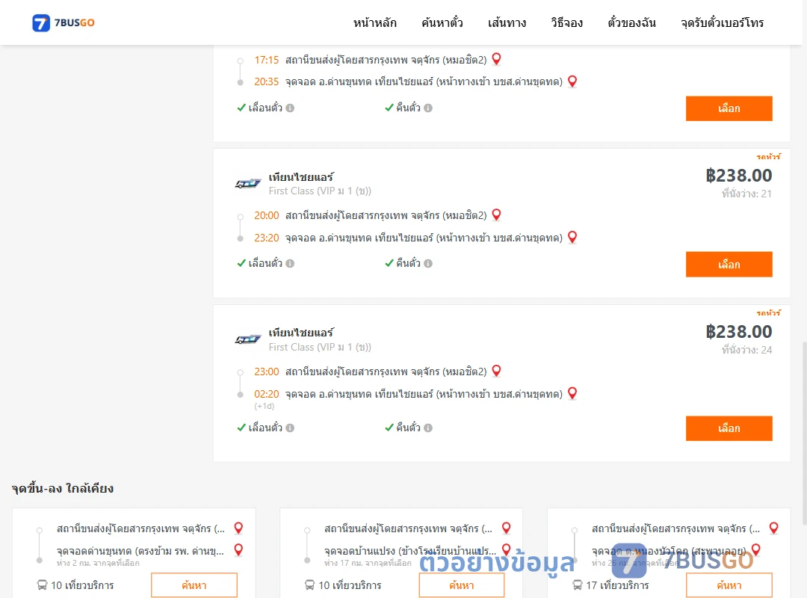This screenshot has height=598, width=807.
Task: Open the วิธีจอง menu item
Action: coord(566,22)
